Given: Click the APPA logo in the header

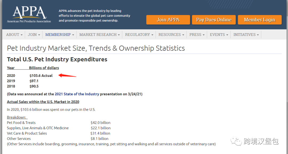Looking at the screenshot, I should [x=29, y=14].
